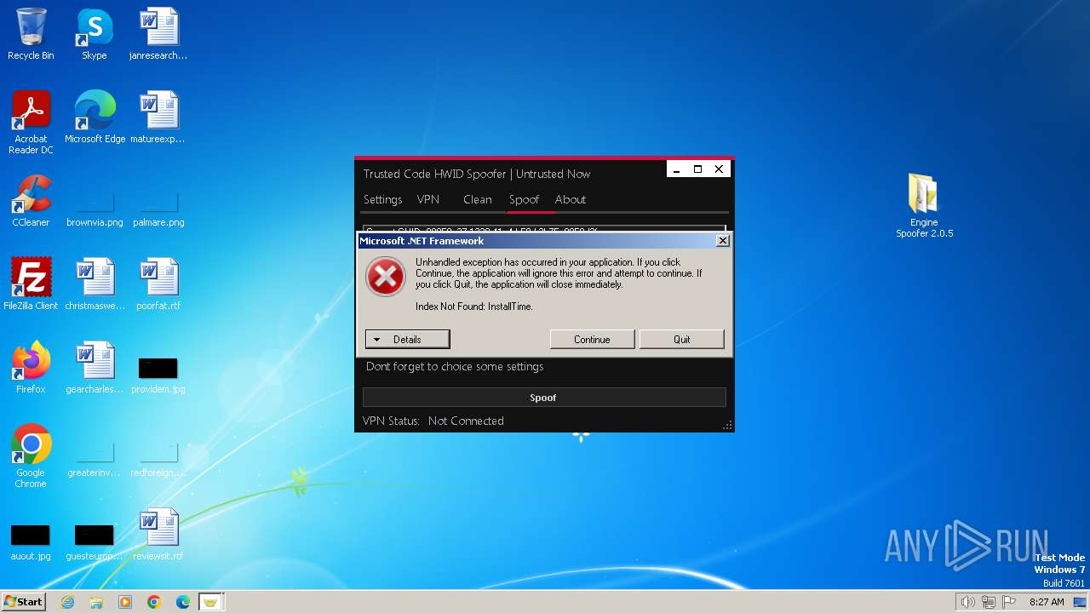Click the taskbar clock showing 8:27 AM
This screenshot has height=613, width=1090.
1047,602
